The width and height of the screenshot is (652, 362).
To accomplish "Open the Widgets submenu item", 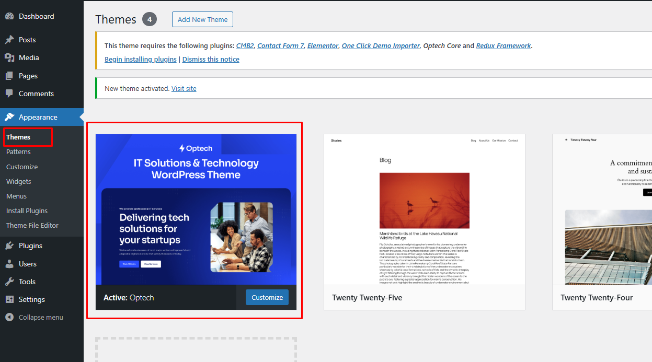I will pos(19,181).
